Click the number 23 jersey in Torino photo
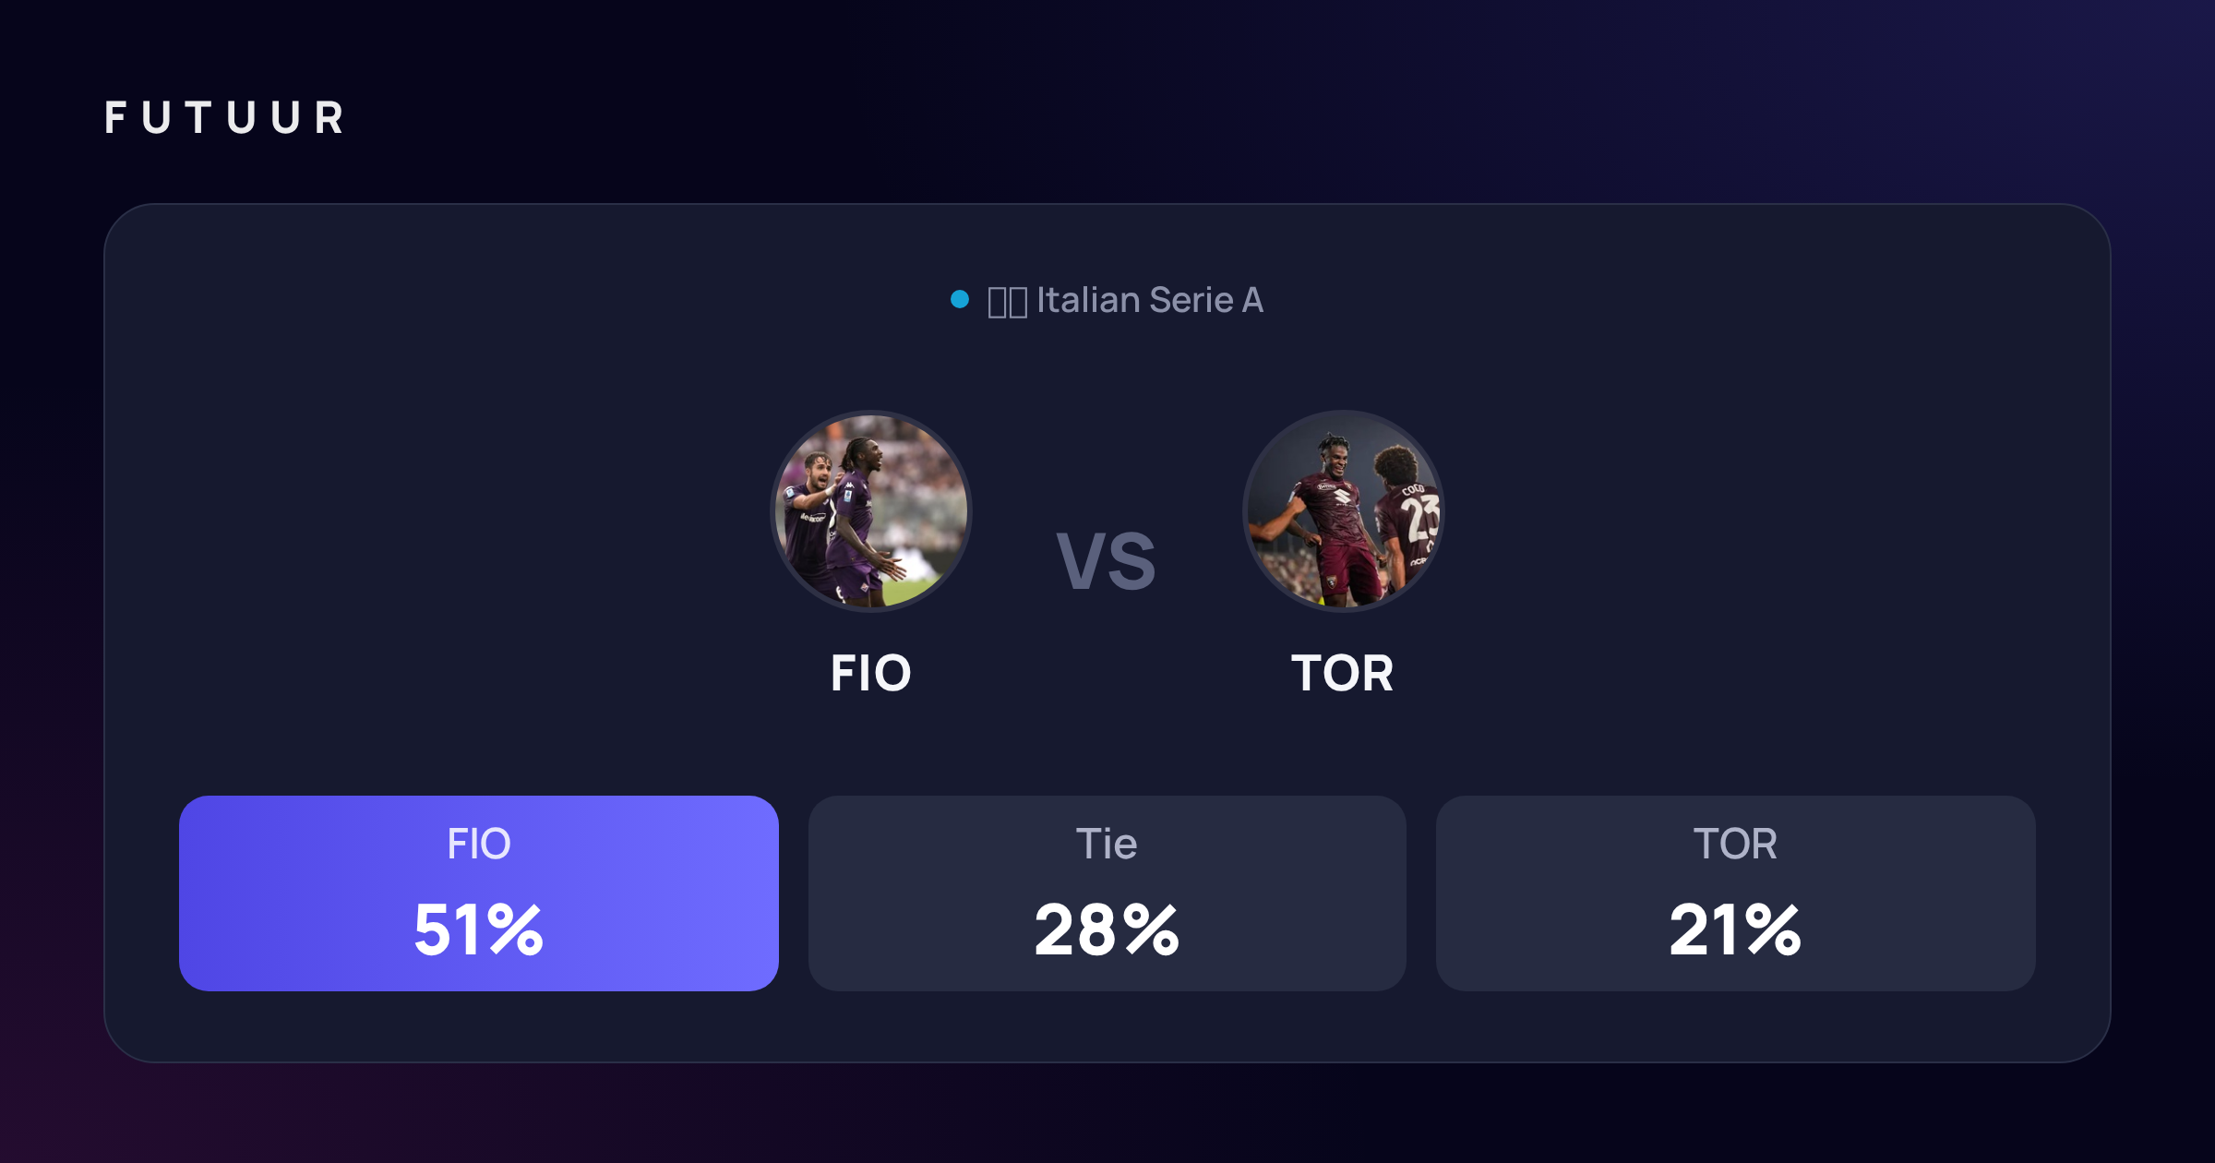Screen dimensions: 2215x1163 point(1419,520)
